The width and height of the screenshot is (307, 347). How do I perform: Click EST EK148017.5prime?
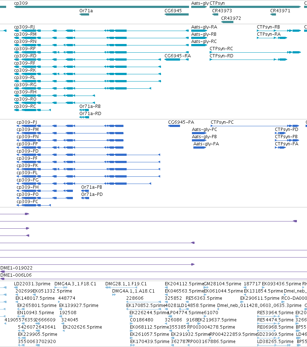click(35, 298)
